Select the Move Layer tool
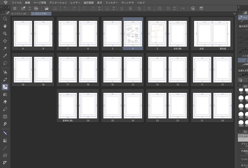 (5, 41)
